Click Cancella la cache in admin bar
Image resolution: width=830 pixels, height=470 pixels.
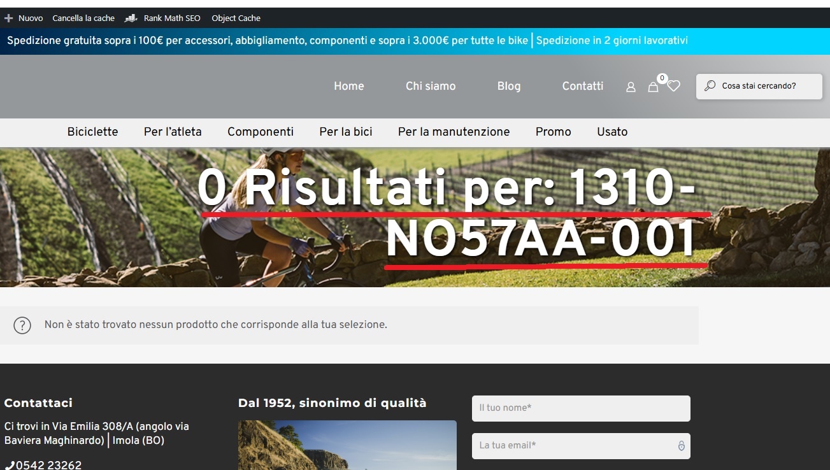coord(83,18)
